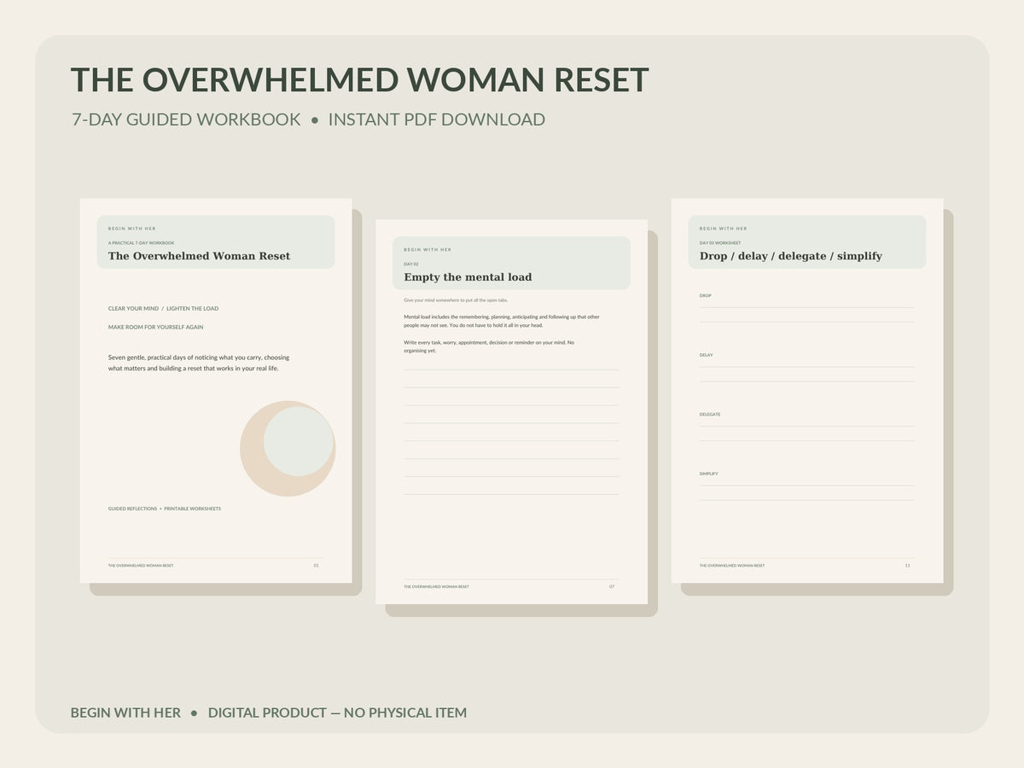The image size is (1024, 768).
Task: Click the text INSTANT PDF DOWNLOAD
Action: pos(437,119)
